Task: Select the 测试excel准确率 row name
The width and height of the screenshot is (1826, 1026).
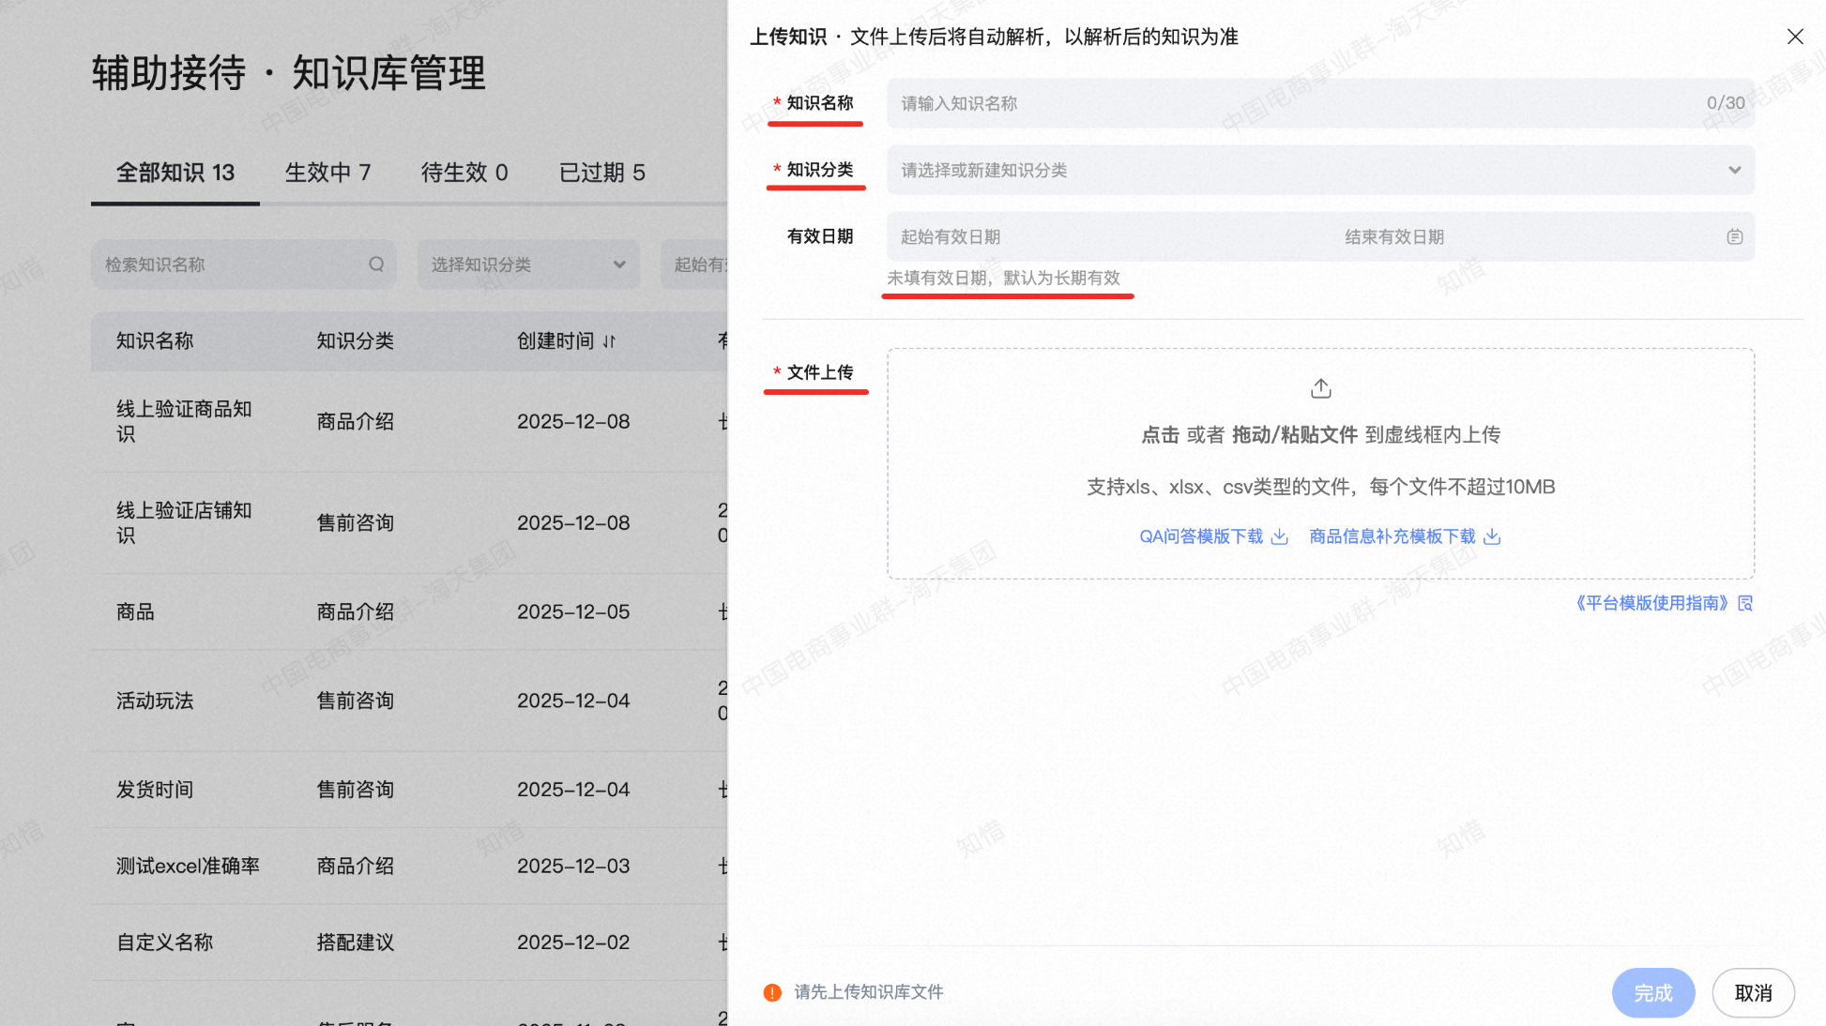Action: point(188,867)
